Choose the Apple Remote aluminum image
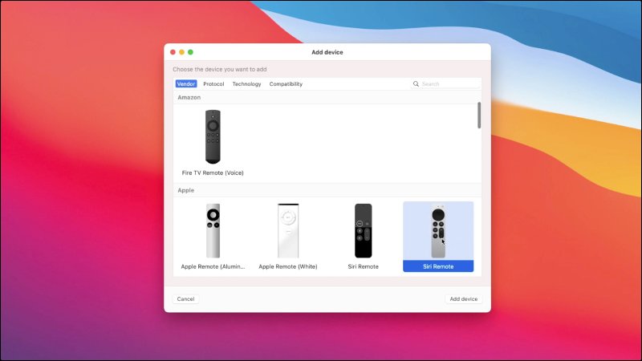 (x=213, y=231)
